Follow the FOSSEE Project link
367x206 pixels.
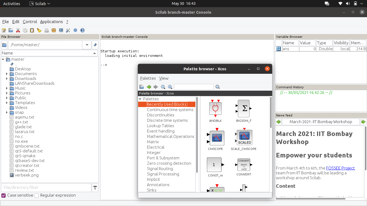(340, 168)
